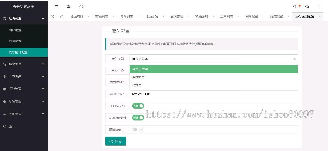
Task: Select 自定义对接 in the dropdown list
Action: coord(214,69)
